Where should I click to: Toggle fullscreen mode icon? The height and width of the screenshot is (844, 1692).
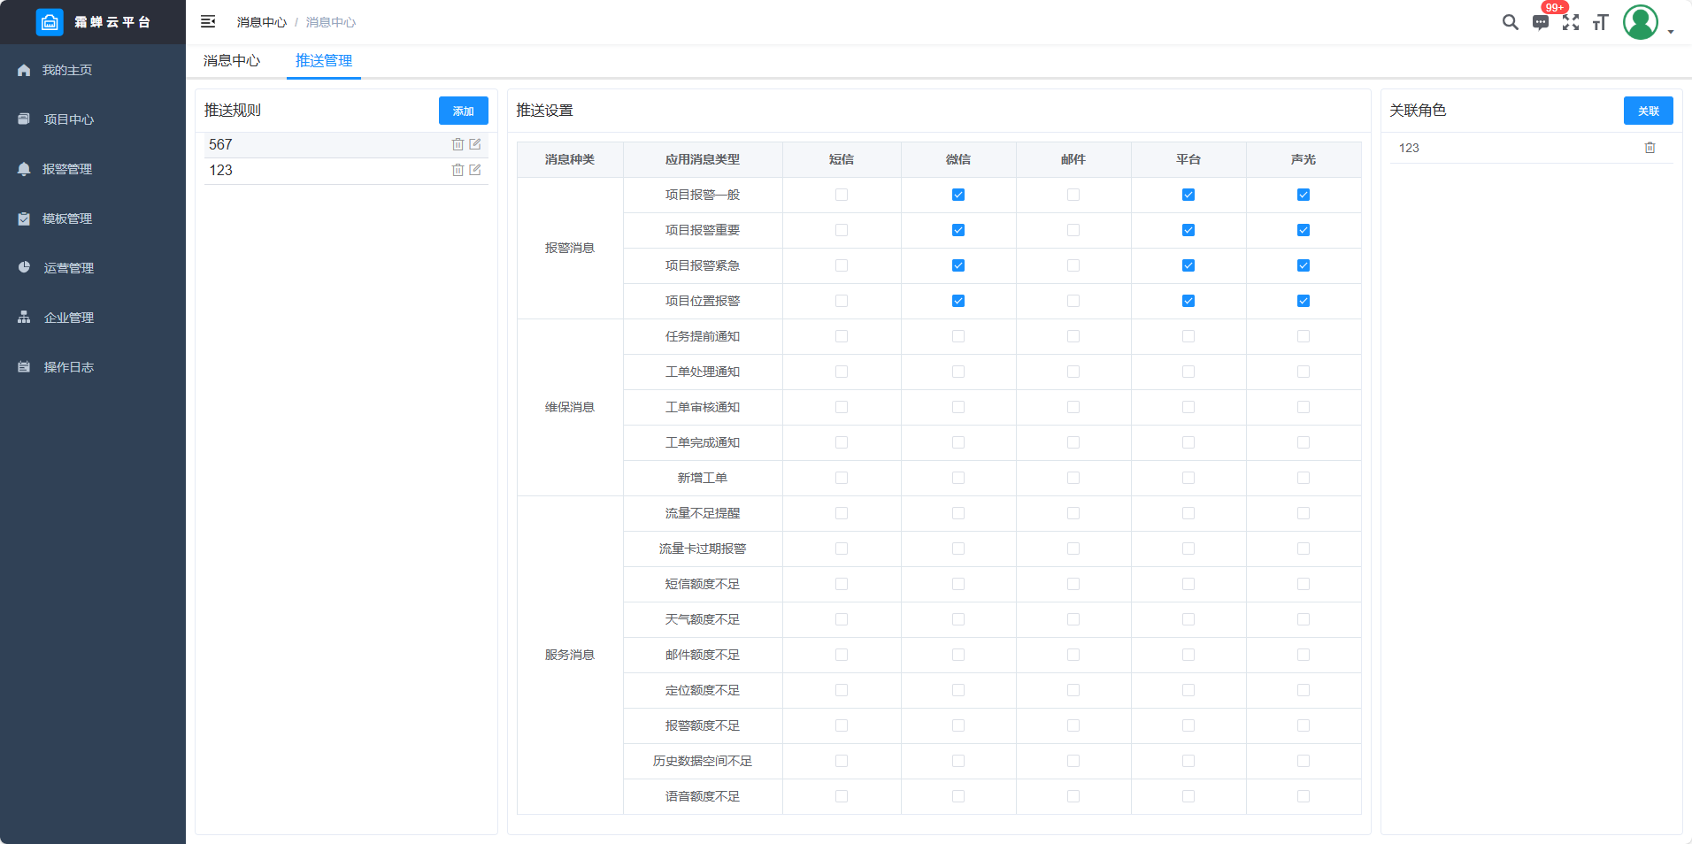tap(1571, 22)
